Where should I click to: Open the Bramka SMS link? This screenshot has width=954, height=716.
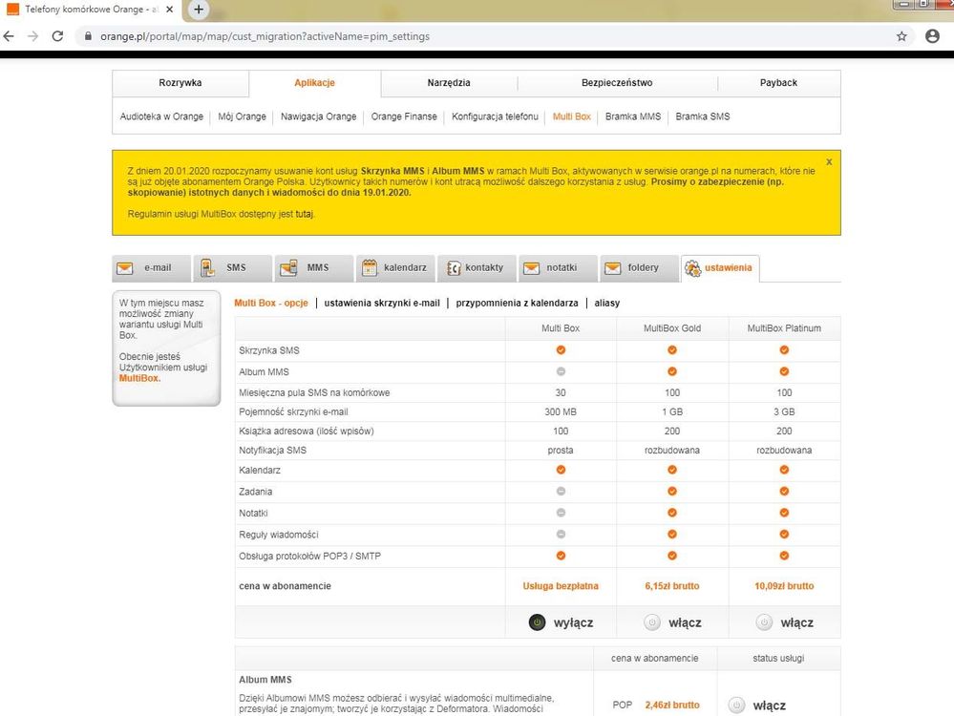coord(702,116)
